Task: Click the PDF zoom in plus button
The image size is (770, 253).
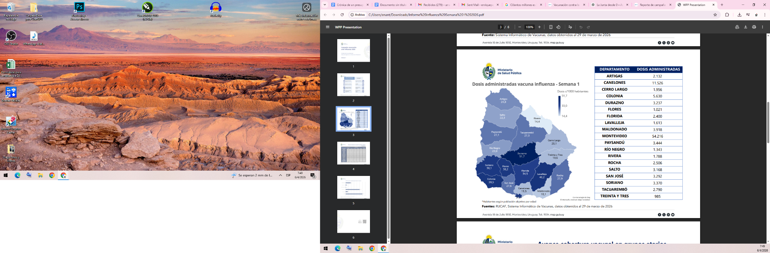Action: (539, 27)
